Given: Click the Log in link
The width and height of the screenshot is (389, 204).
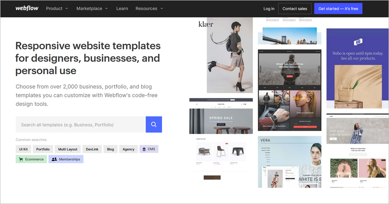Looking at the screenshot, I should 269,9.
